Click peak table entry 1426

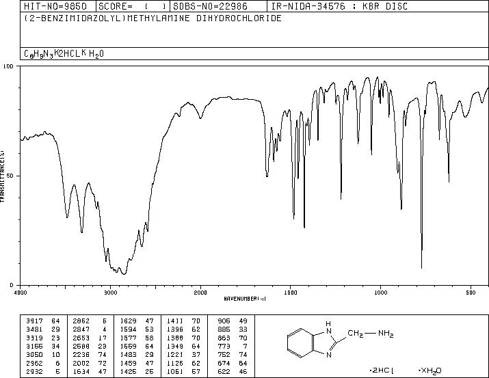pyautogui.click(x=137, y=372)
